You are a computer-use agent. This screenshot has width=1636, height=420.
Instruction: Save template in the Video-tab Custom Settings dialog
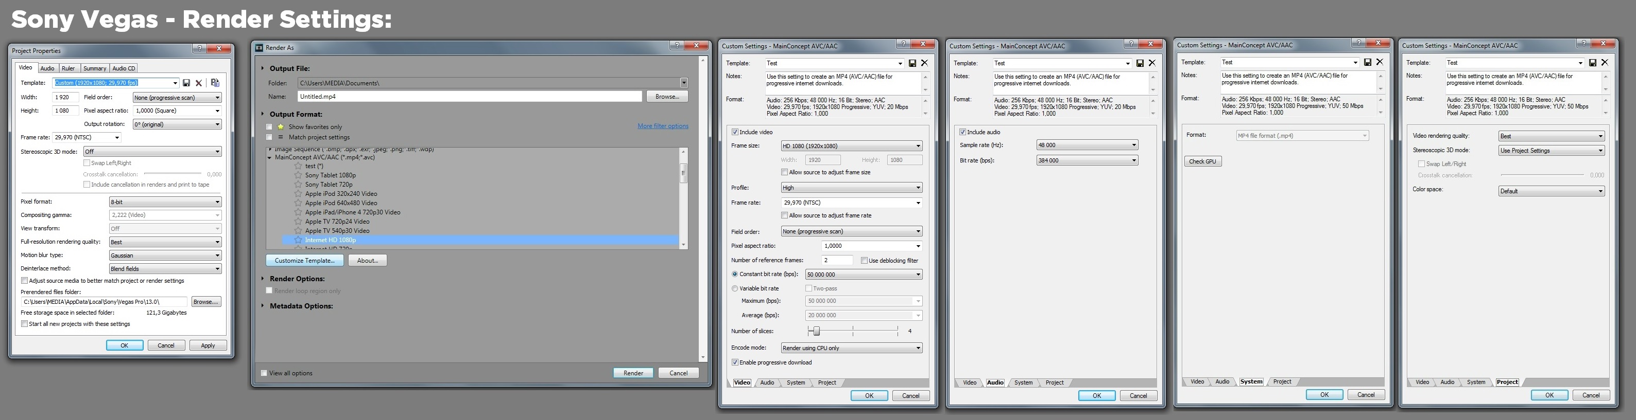click(x=912, y=63)
